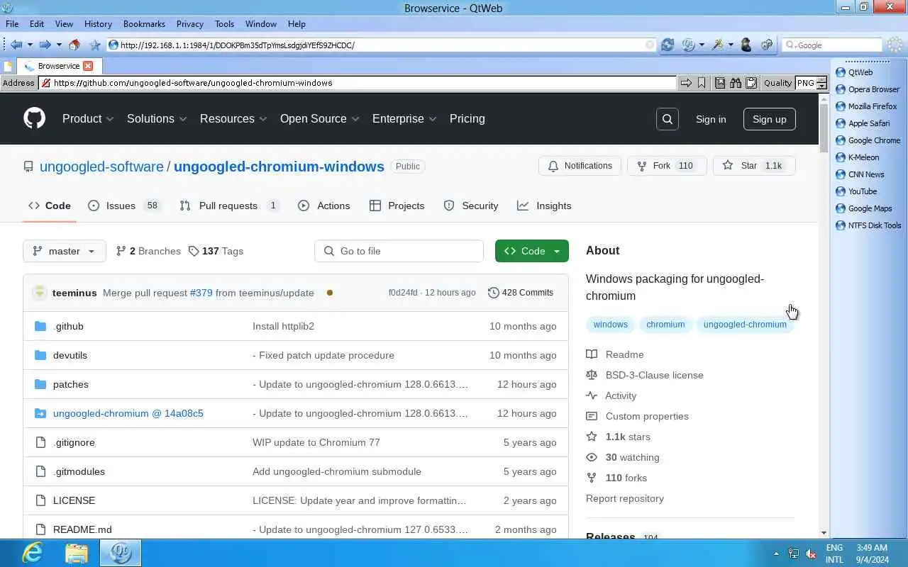
Task: Switch to the Pull requests tab
Action: 229,206
